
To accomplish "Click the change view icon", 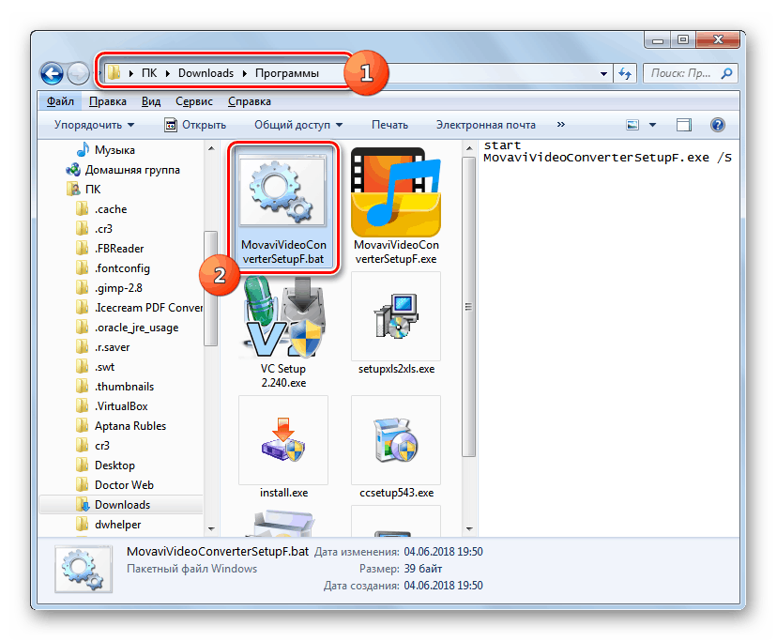I will pos(632,125).
